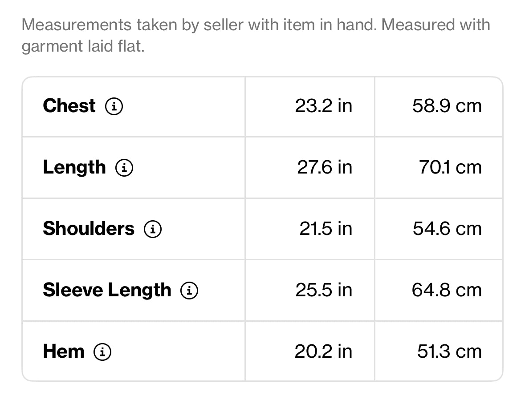The image size is (525, 408).
Task: Click the 23.2 in chest value
Action: (323, 106)
